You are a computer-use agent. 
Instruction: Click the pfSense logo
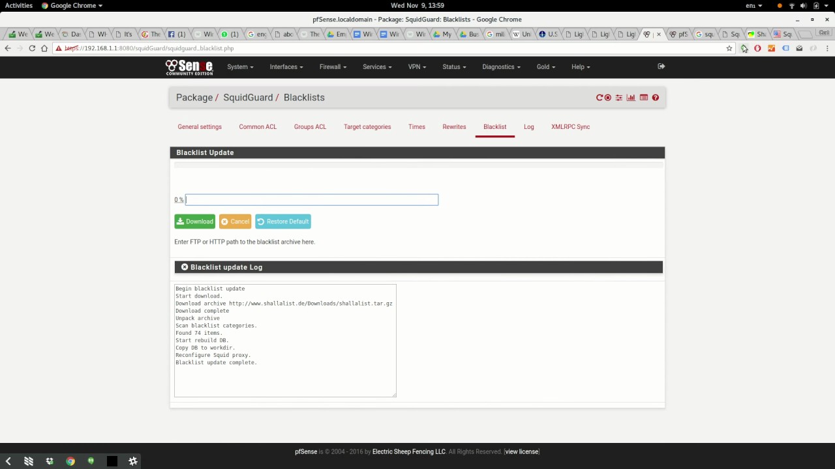(x=189, y=67)
